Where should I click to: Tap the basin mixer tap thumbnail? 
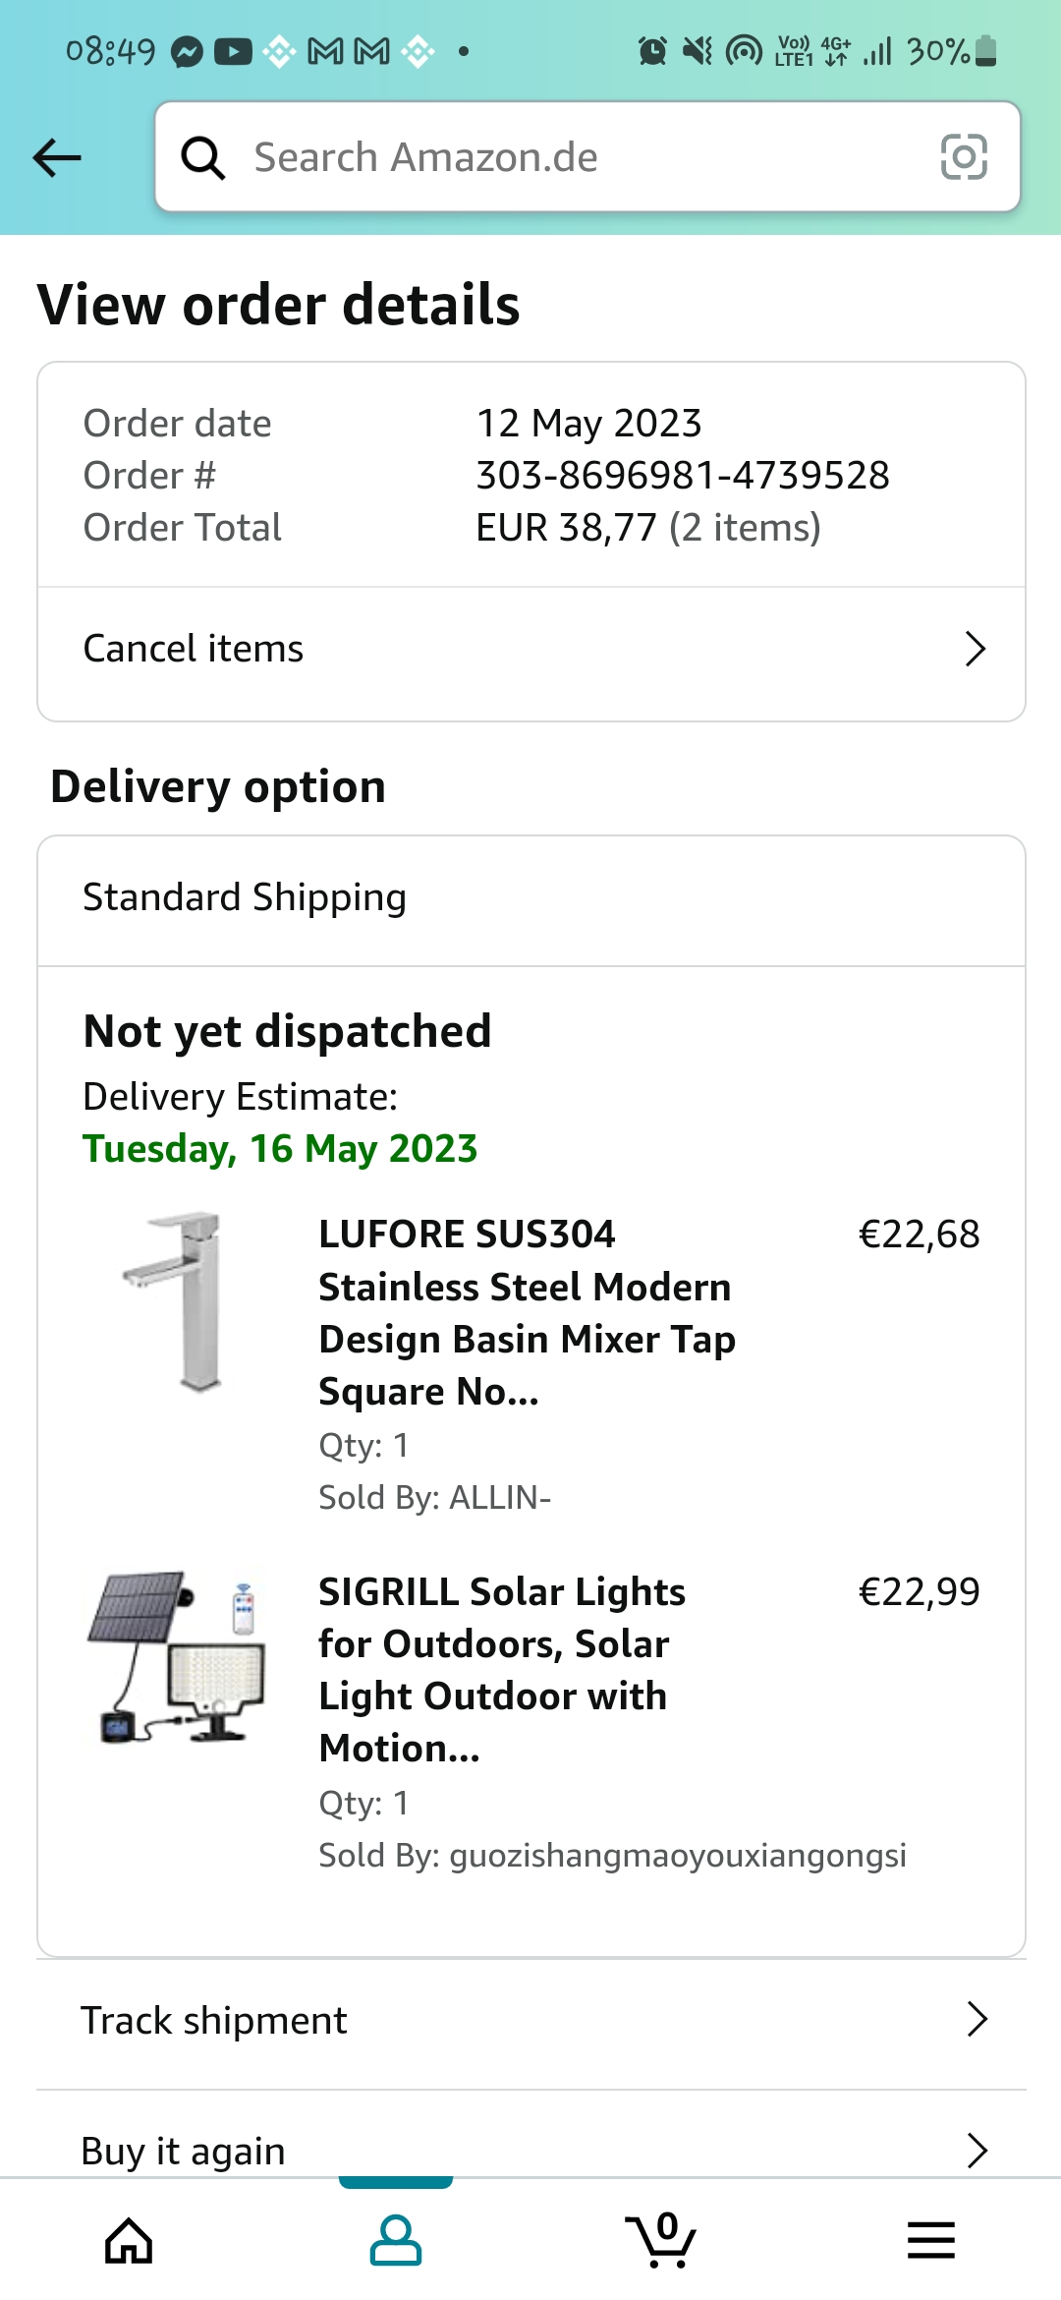pyautogui.click(x=178, y=1301)
